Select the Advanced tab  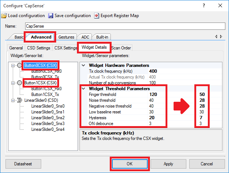(x=41, y=37)
